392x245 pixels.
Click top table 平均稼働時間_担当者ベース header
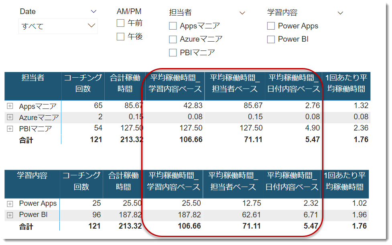coord(235,86)
